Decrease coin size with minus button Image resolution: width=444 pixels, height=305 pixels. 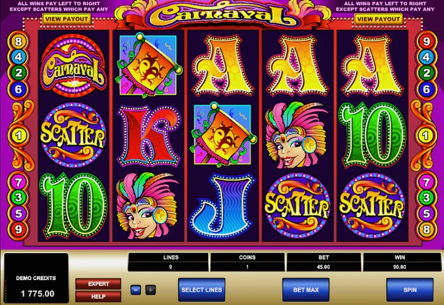click(x=136, y=290)
